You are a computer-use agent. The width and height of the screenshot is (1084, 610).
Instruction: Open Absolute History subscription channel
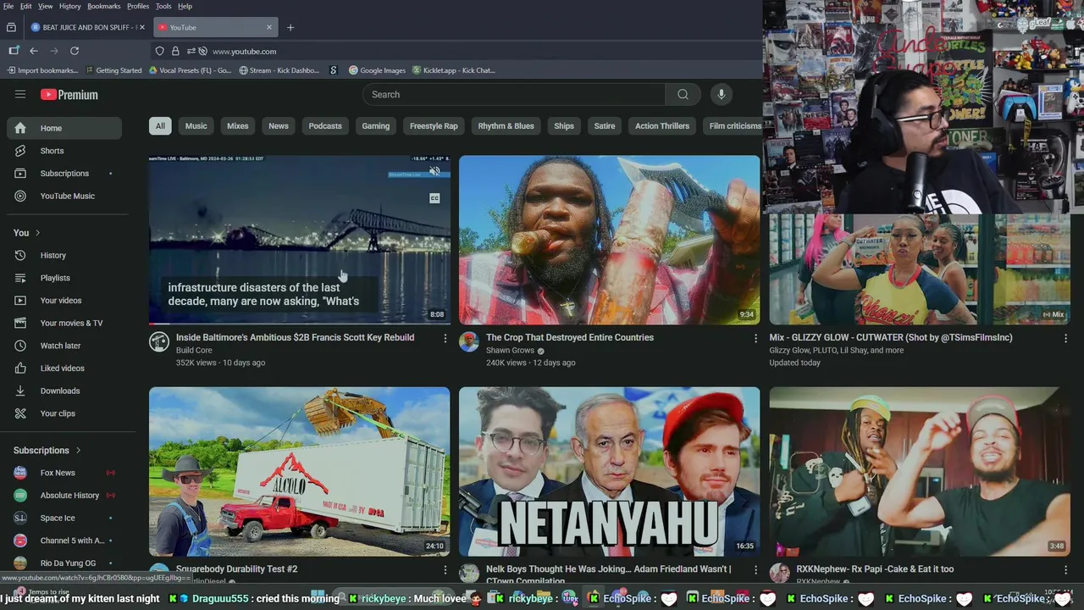(x=64, y=496)
